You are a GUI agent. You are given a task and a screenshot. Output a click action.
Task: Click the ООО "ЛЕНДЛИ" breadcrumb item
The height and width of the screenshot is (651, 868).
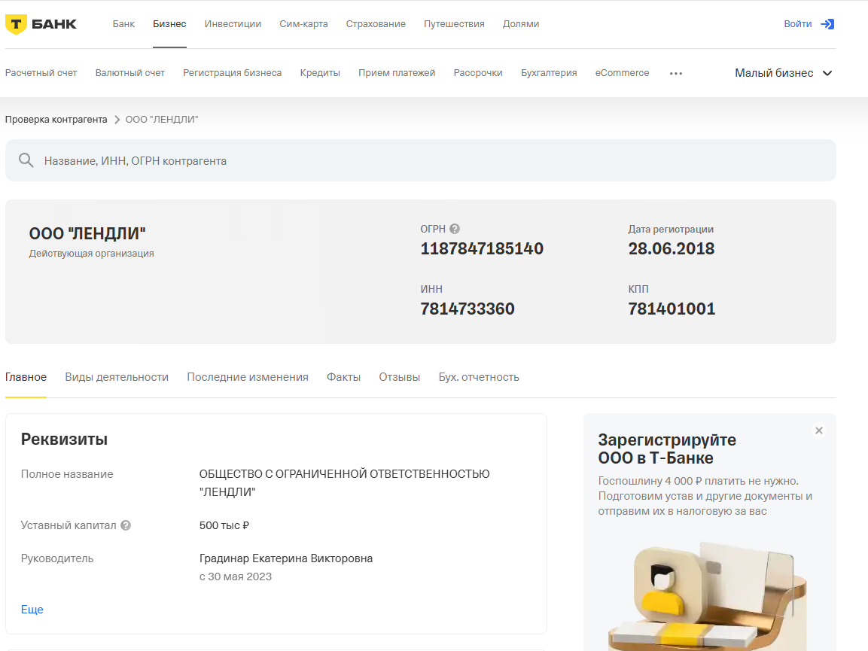coord(162,119)
